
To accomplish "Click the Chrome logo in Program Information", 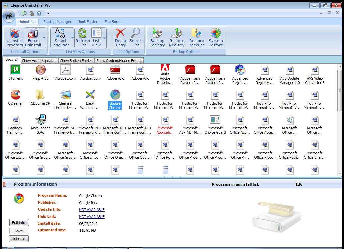I will pos(19,198).
